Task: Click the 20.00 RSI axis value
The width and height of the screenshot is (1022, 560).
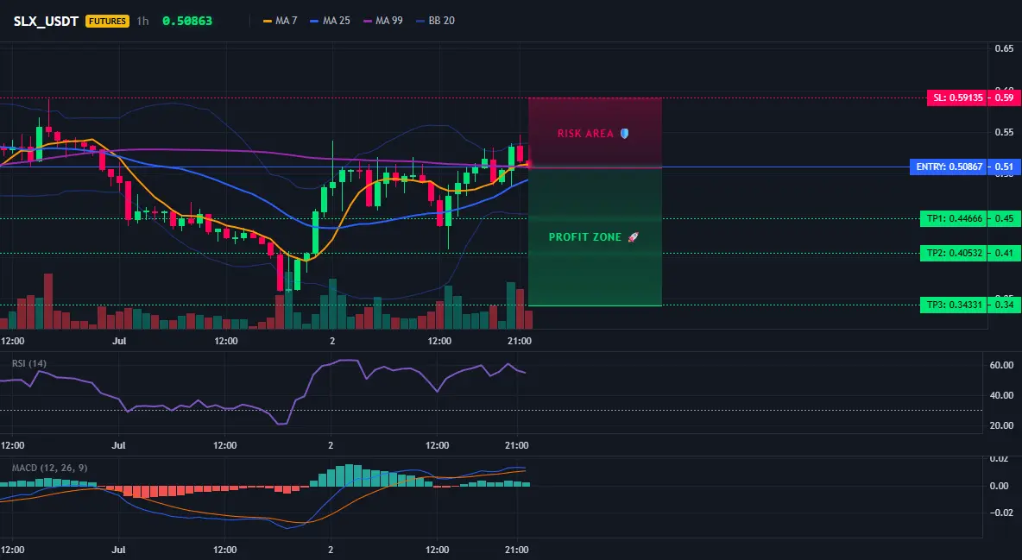Action: [1001, 425]
